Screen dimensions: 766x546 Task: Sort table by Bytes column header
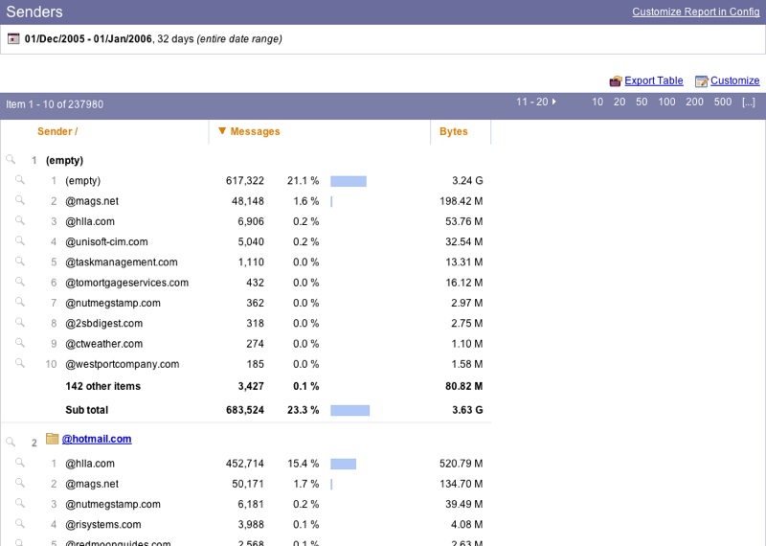point(454,131)
